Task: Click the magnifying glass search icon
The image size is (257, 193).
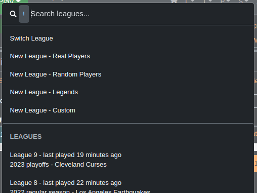Action: coord(13,14)
